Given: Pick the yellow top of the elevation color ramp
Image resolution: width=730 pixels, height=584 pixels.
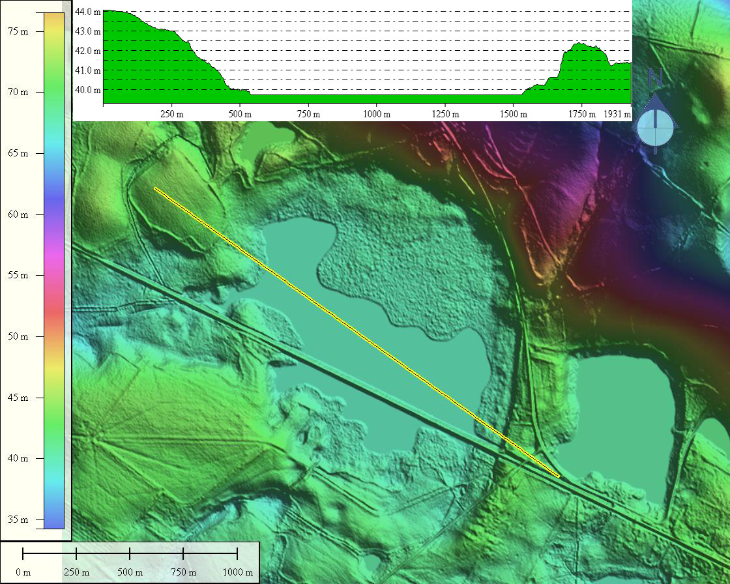Looking at the screenshot, I should click(54, 20).
